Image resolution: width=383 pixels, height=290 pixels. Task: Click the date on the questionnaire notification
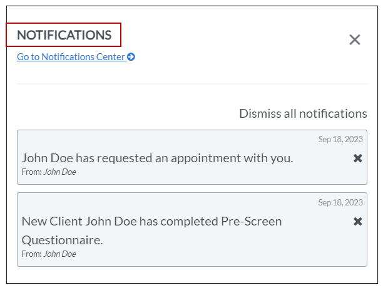point(340,202)
